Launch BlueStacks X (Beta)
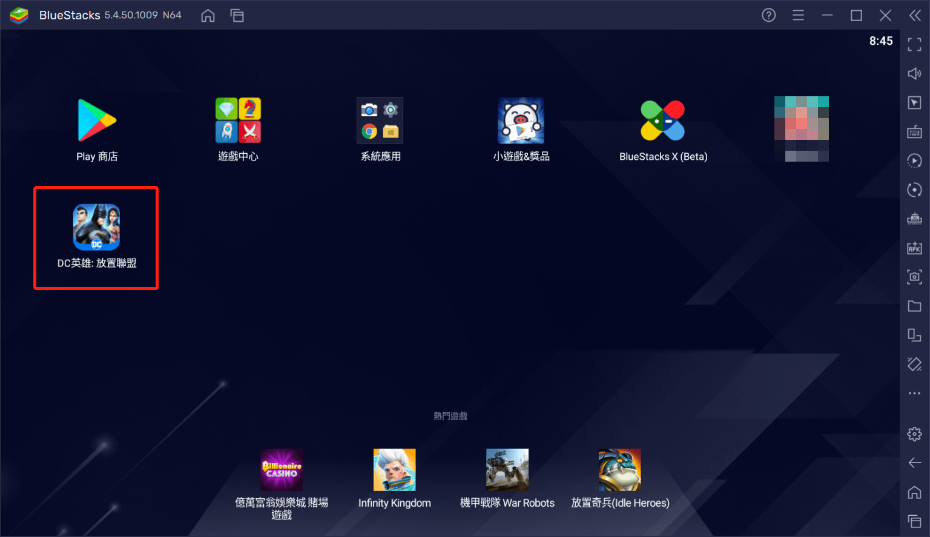Viewport: 930px width, 537px height. tap(663, 120)
